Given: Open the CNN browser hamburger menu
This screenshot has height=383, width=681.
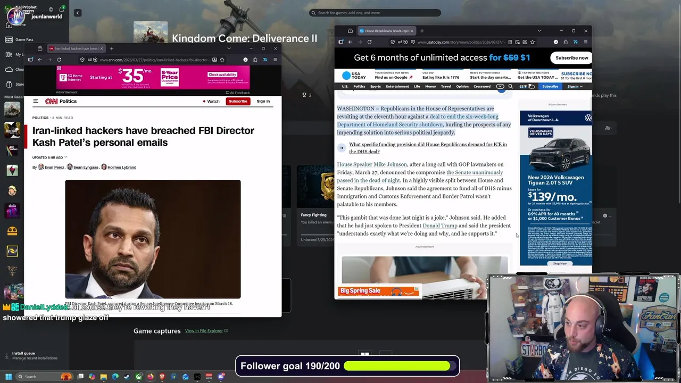Looking at the screenshot, I should coord(275,60).
